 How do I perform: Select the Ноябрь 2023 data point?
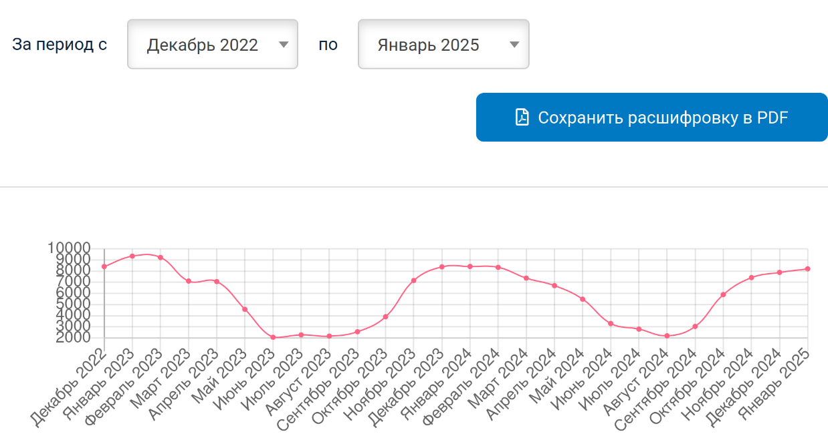click(x=414, y=280)
